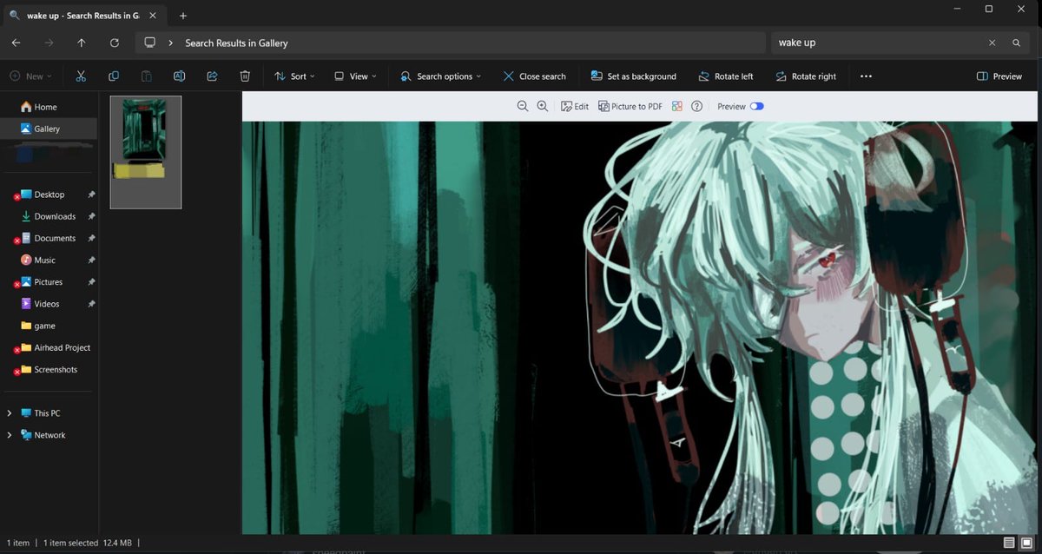Click the Rename icon in toolbar
This screenshot has height=554, width=1042.
[x=179, y=76]
